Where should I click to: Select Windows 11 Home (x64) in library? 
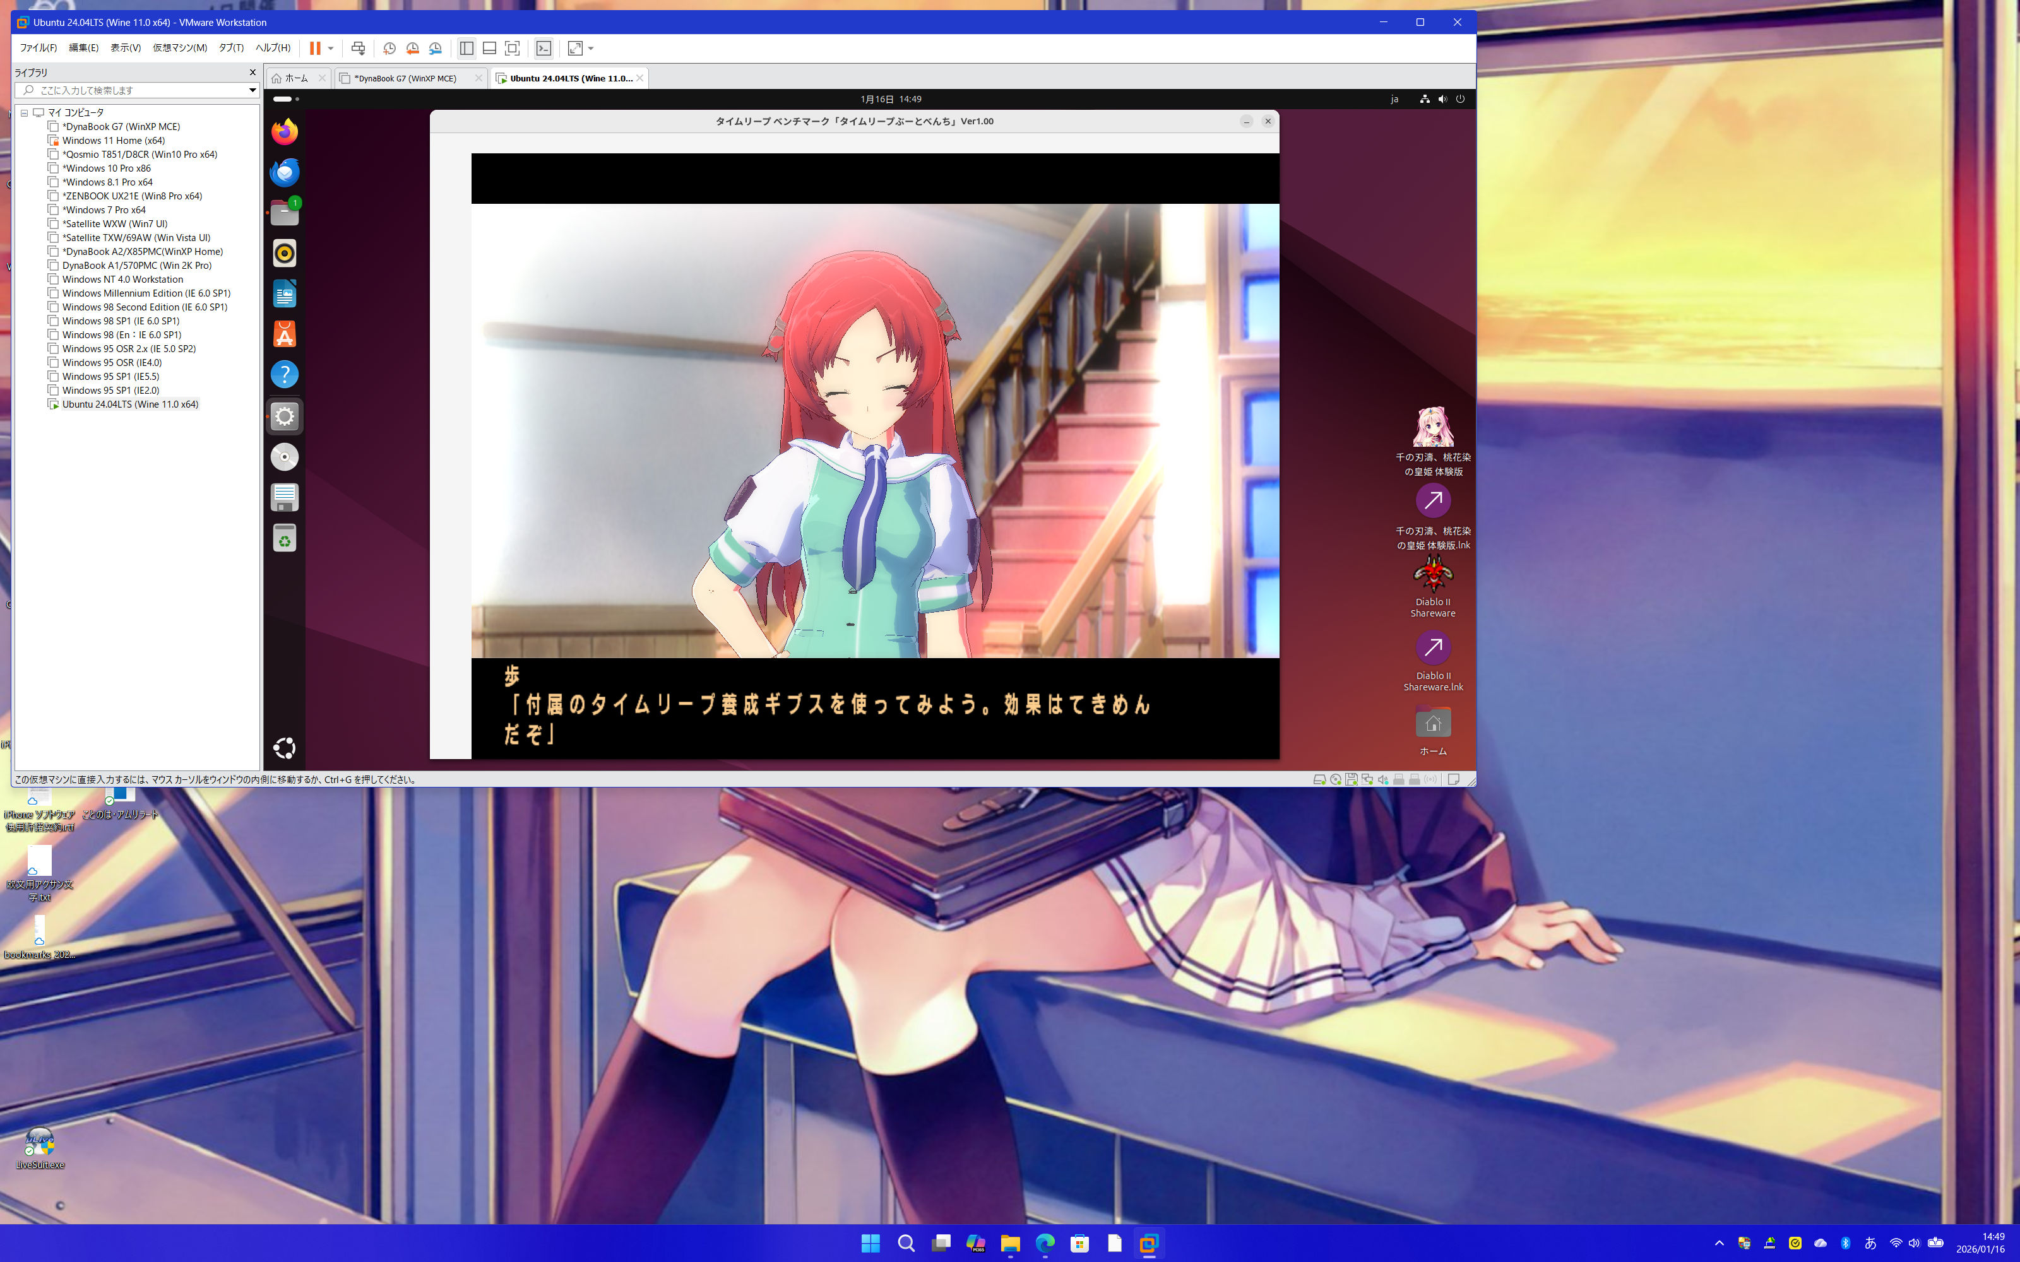(114, 140)
